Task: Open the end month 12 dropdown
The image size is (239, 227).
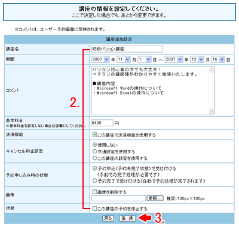Action: tap(197, 59)
